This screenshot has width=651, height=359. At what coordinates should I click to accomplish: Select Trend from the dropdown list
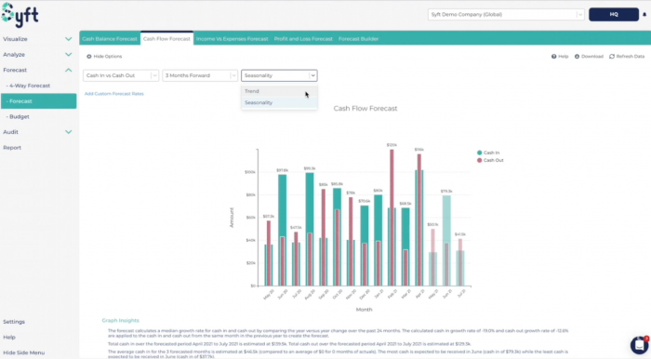[279, 91]
